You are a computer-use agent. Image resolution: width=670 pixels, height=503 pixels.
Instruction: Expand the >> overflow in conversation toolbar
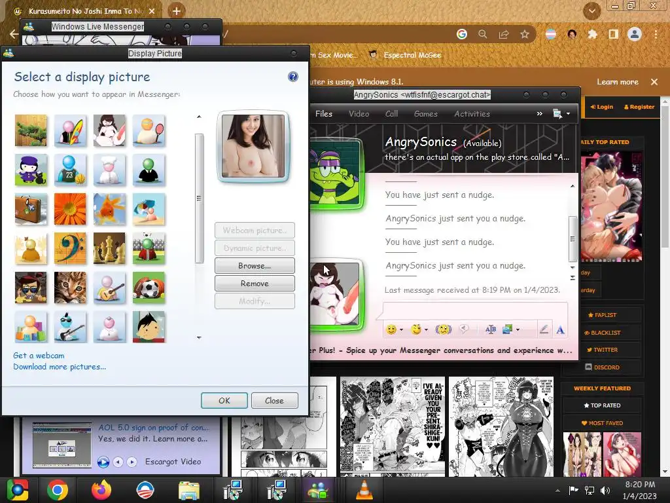click(x=540, y=113)
